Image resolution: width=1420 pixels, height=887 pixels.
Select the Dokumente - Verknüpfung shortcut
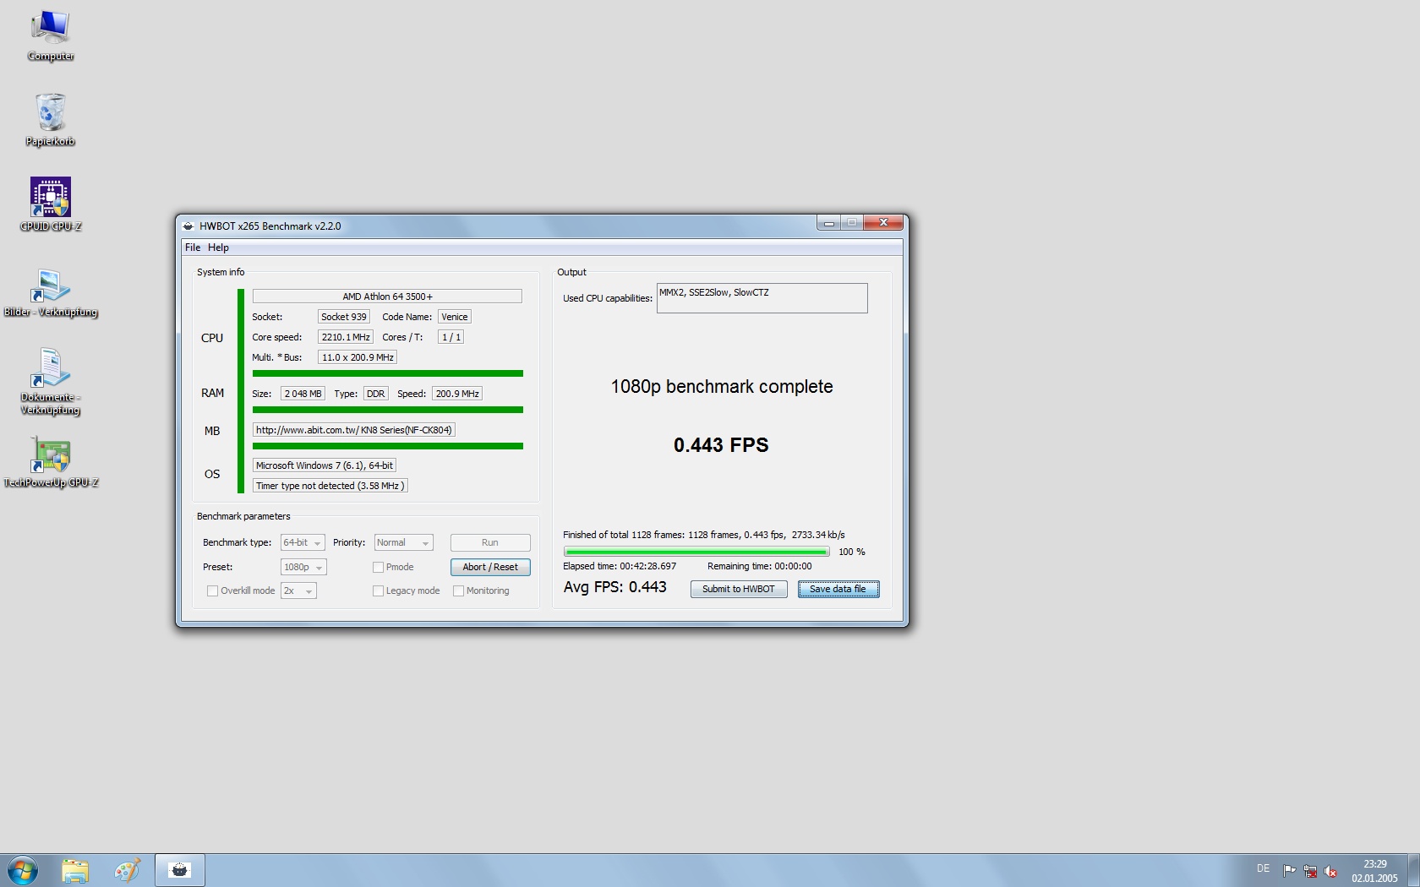pyautogui.click(x=51, y=382)
